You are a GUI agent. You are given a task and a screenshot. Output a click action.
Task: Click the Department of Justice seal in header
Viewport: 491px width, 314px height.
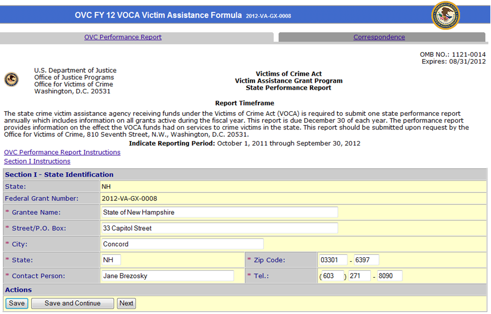click(445, 16)
